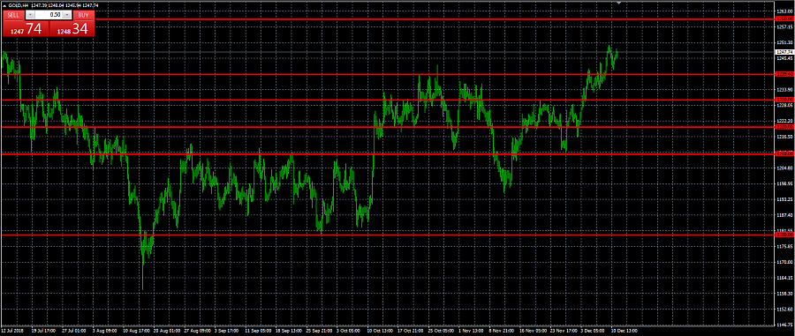This screenshot has height=336, width=795.
Task: Click the 0.50 lot volume field
Action: 49,15
